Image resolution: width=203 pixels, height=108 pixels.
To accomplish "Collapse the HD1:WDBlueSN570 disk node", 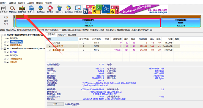I will pyautogui.click(x=2, y=48).
